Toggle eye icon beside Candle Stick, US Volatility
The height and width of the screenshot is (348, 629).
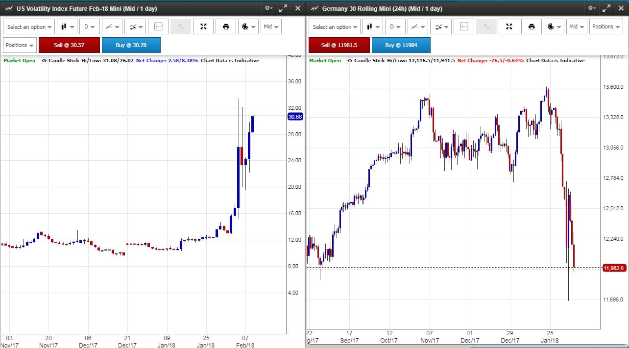coord(45,61)
